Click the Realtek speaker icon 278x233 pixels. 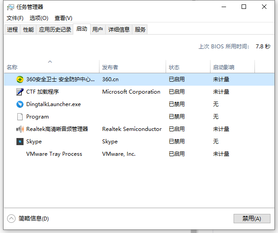[20, 129]
